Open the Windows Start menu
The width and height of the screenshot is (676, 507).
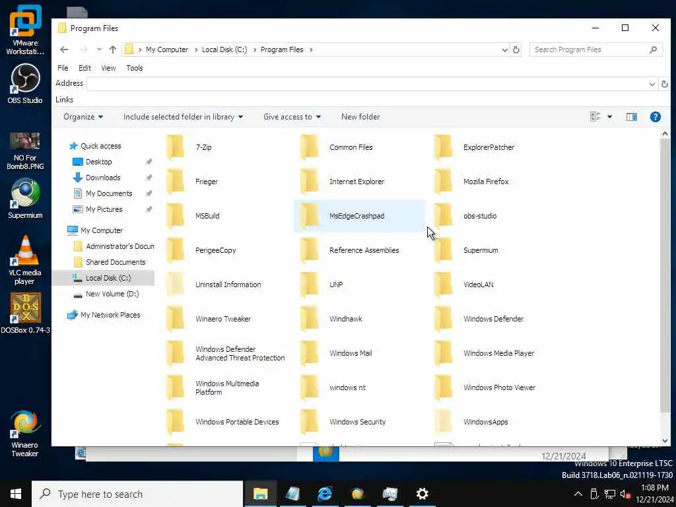pyautogui.click(x=16, y=494)
